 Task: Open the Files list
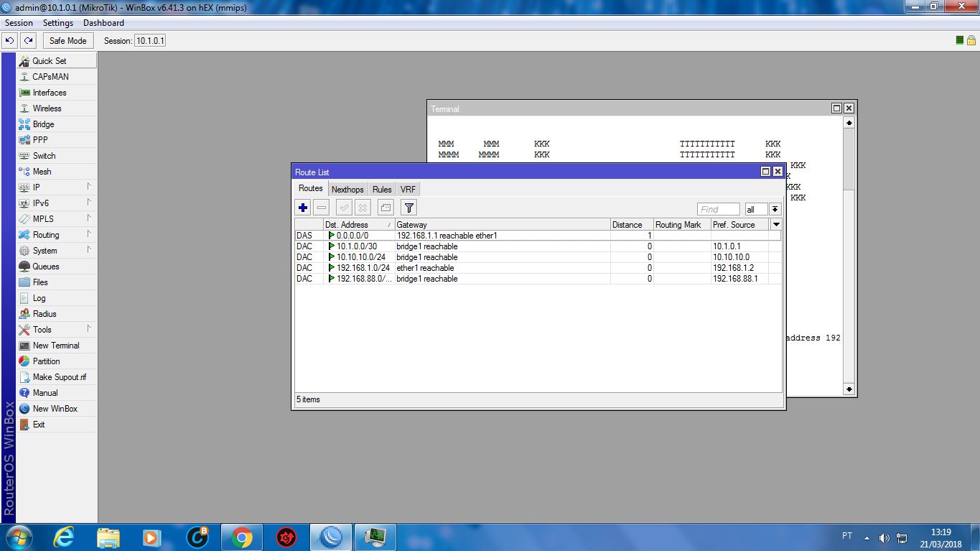pos(57,282)
